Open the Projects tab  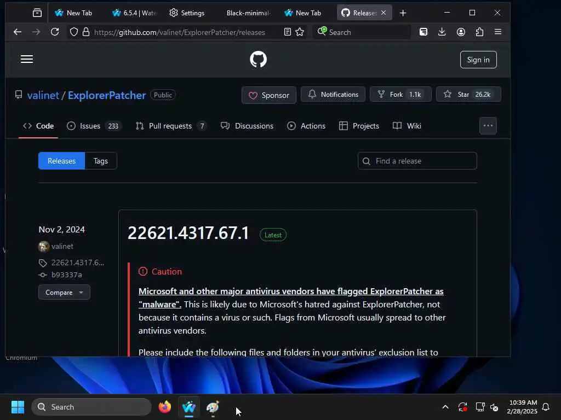pos(359,126)
